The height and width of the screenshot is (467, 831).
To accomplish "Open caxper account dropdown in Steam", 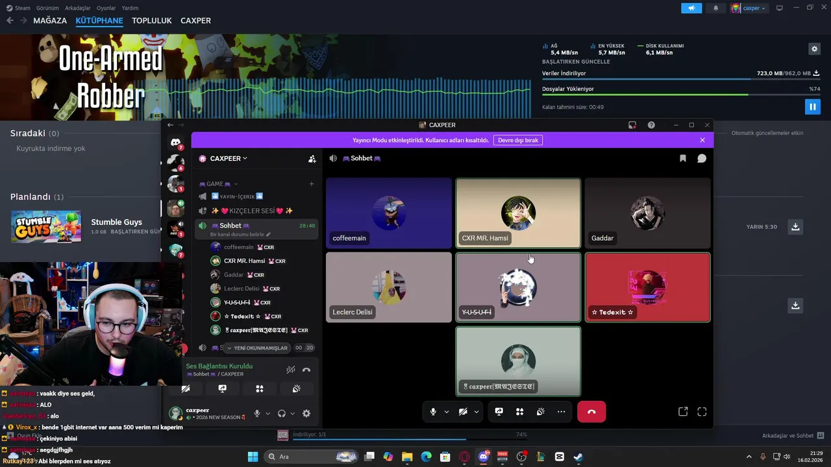I will (749, 8).
